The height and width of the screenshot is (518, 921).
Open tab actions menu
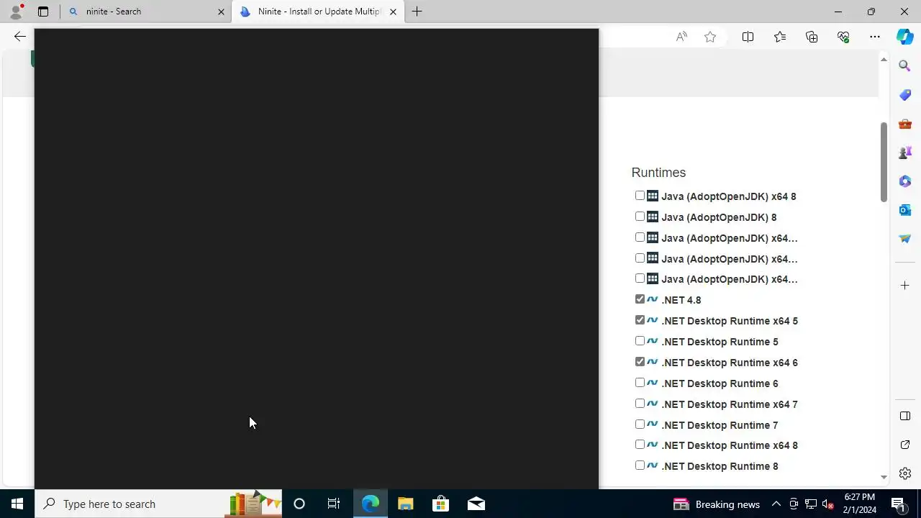tap(43, 12)
